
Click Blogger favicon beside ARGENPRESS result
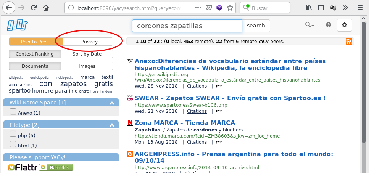pyautogui.click(x=130, y=154)
